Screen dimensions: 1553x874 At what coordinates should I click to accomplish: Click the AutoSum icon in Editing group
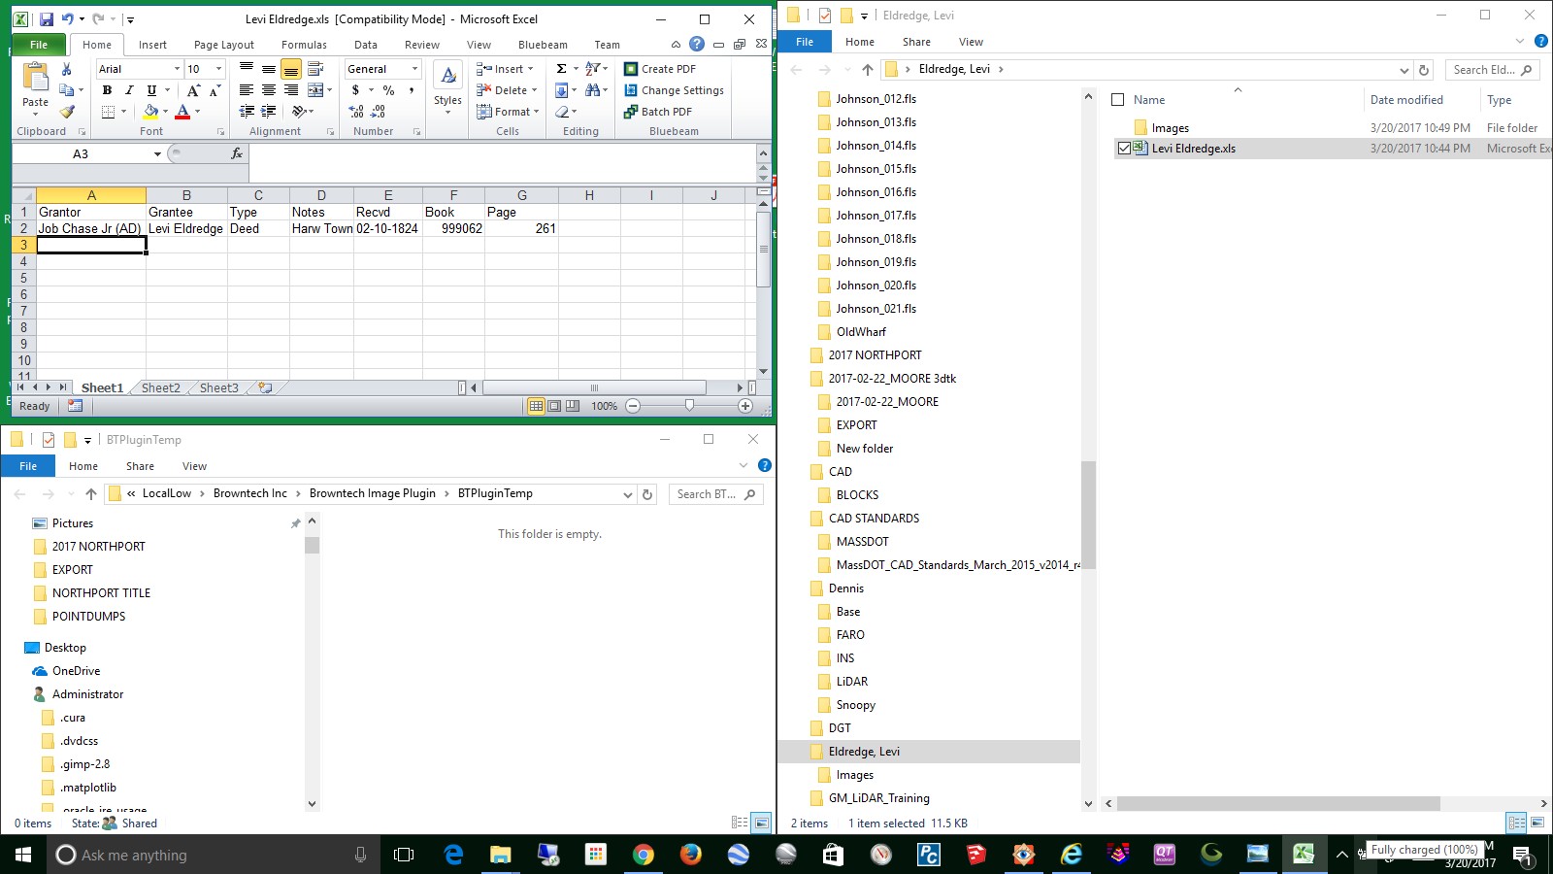561,69
